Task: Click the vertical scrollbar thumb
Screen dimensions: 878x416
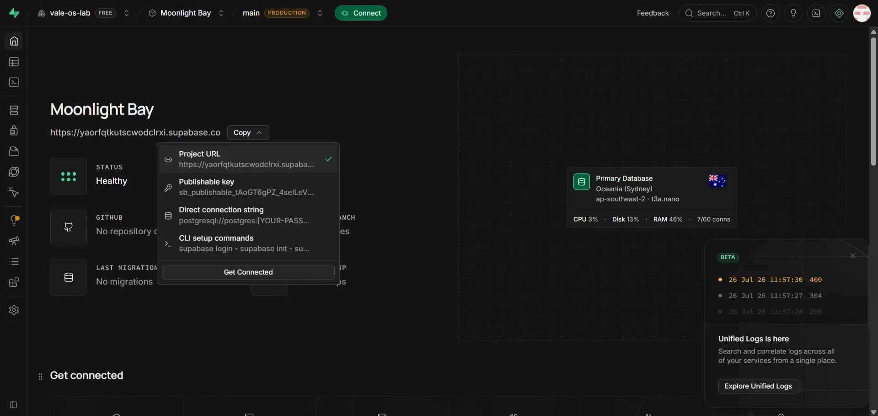Action: [x=873, y=101]
